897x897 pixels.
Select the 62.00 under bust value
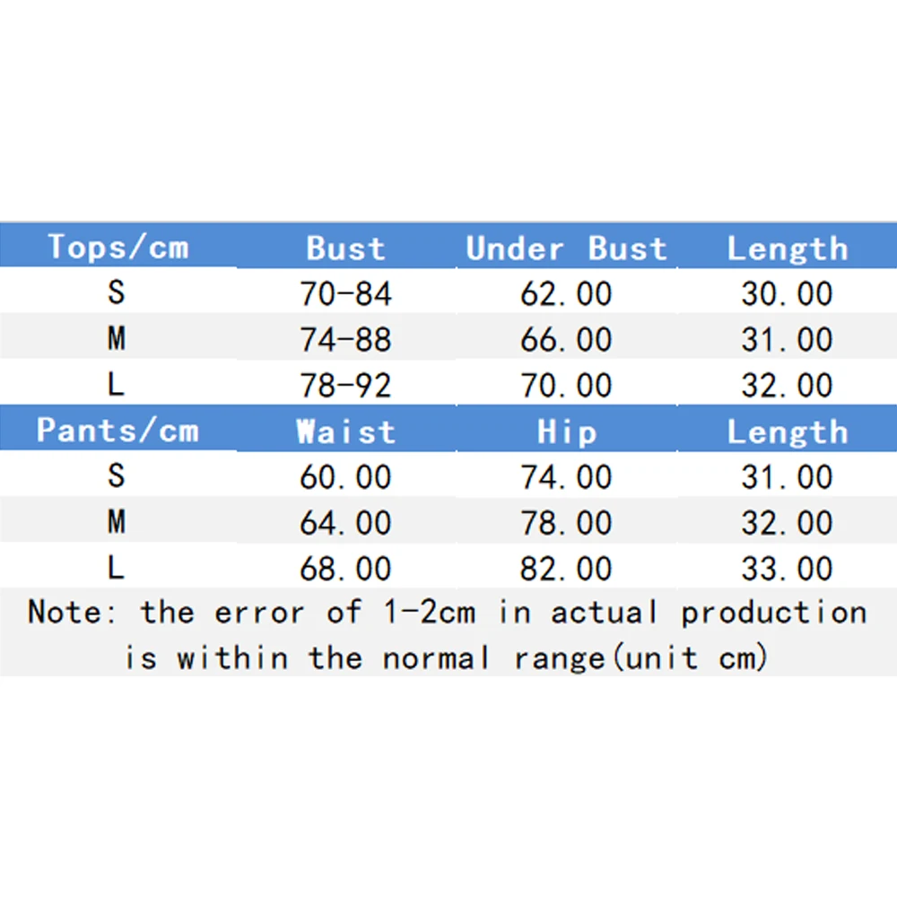pos(566,293)
